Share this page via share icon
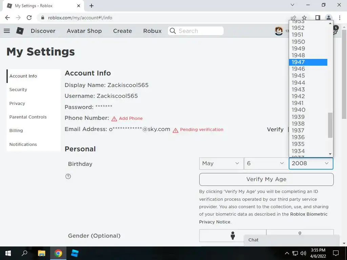The width and height of the screenshot is (347, 260). (293, 18)
